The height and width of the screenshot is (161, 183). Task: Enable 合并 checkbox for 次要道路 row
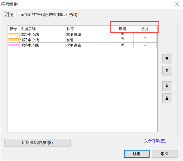click(145, 44)
